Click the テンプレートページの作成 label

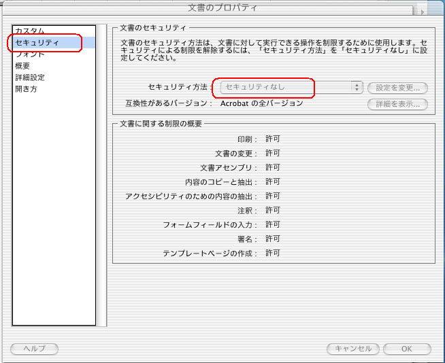tap(210, 254)
